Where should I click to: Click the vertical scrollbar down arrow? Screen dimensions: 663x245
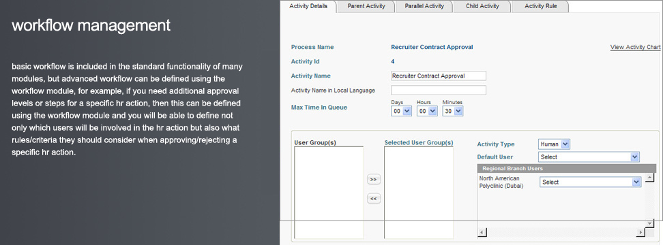pyautogui.click(x=649, y=223)
